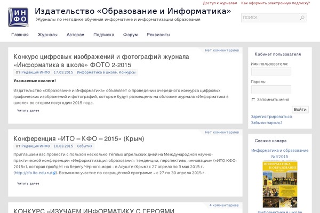The width and height of the screenshot is (320, 213).
Task: Click Читать далее under the ИТО-КФО conference post
Action: click(x=28, y=183)
